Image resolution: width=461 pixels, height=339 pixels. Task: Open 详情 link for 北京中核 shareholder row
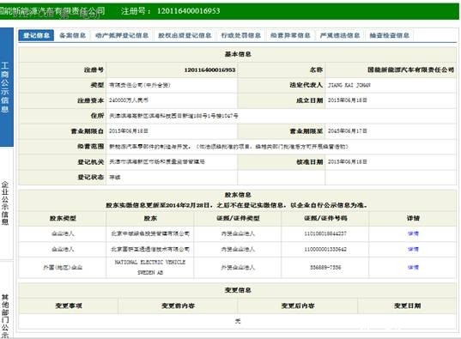(413, 233)
